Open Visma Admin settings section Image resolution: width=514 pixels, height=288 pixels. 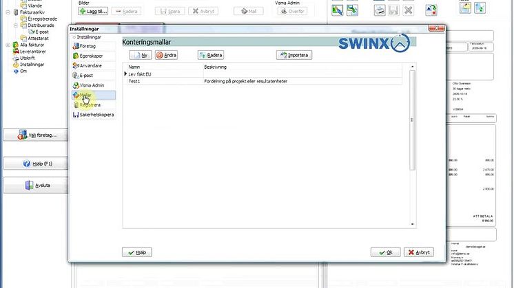[94, 85]
